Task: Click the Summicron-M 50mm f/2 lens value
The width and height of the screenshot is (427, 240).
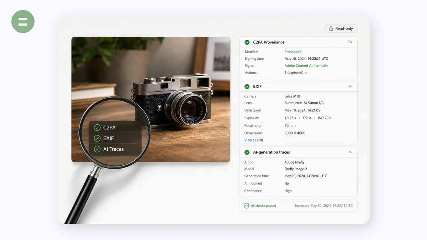Action: click(x=304, y=103)
